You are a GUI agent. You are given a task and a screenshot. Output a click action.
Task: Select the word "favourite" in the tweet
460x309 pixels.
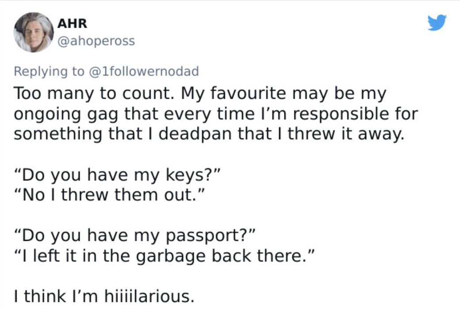coord(248,93)
